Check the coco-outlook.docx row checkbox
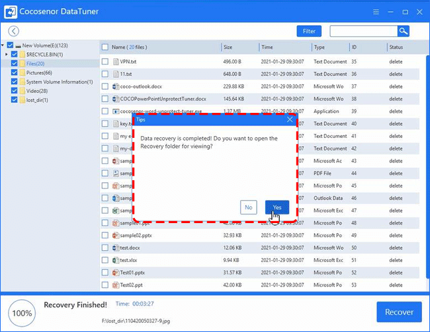Screen dimensions: 430x332 point(105,86)
